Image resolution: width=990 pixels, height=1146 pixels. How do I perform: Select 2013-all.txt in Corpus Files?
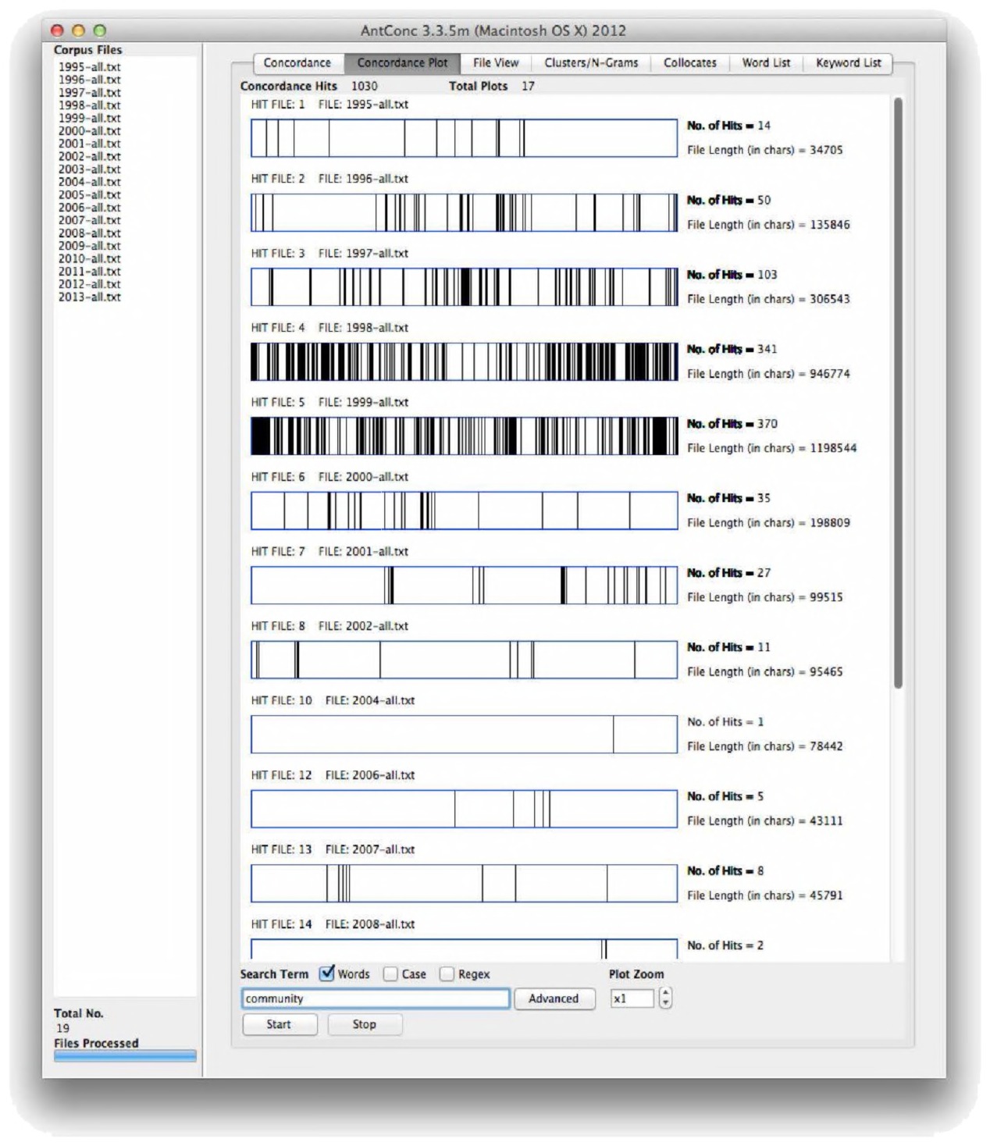(90, 297)
